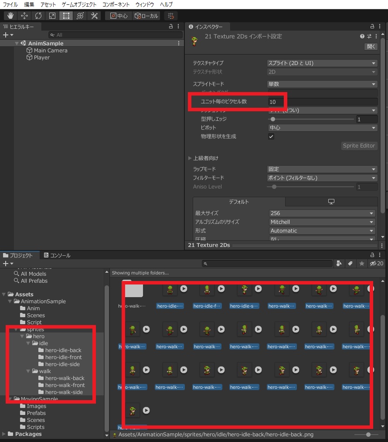
Task: Click Sprite Editor button
Action: 359,146
